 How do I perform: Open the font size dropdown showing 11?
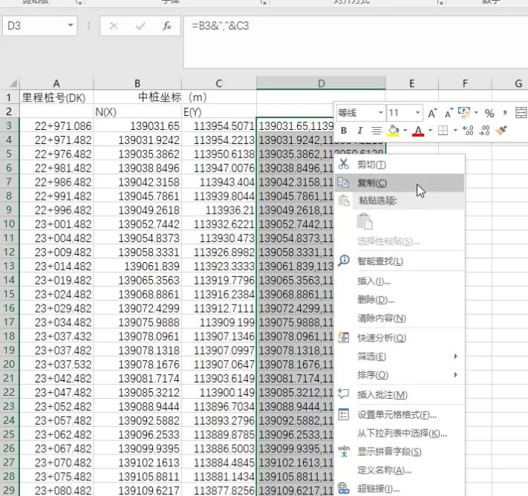click(417, 113)
